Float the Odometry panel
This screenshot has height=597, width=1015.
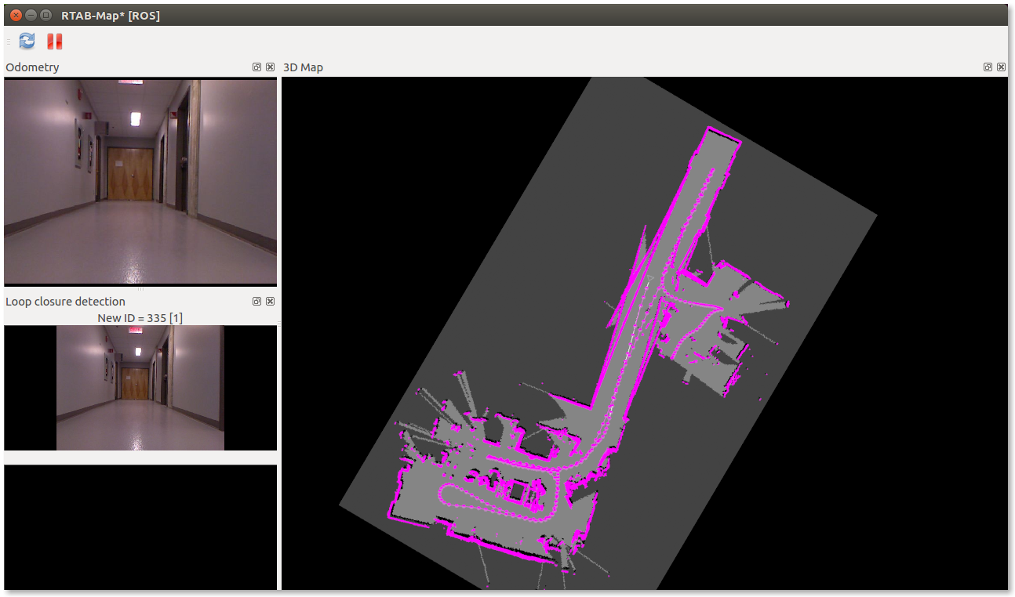point(256,67)
